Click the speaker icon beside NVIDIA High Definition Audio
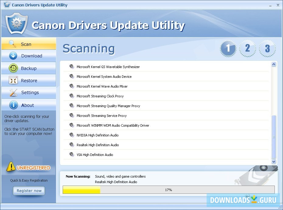 [x=72, y=135]
